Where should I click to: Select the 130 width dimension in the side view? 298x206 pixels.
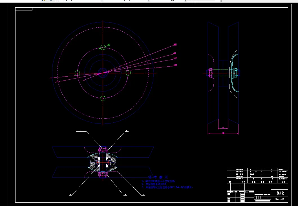click(223, 133)
